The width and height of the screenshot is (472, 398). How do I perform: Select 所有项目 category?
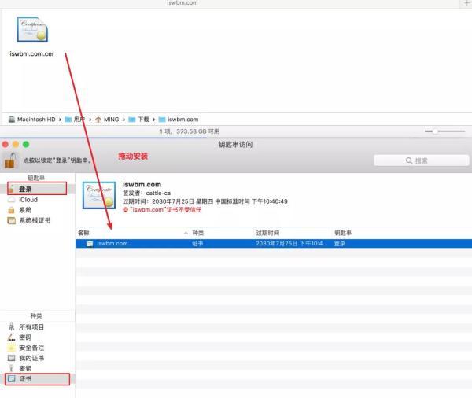[37, 327]
